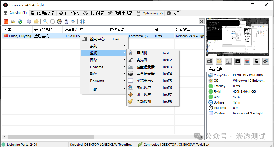The width and height of the screenshot is (274, 147).
Task: Select 密码恢复 InsF6 in submenu
Action: tap(153, 88)
